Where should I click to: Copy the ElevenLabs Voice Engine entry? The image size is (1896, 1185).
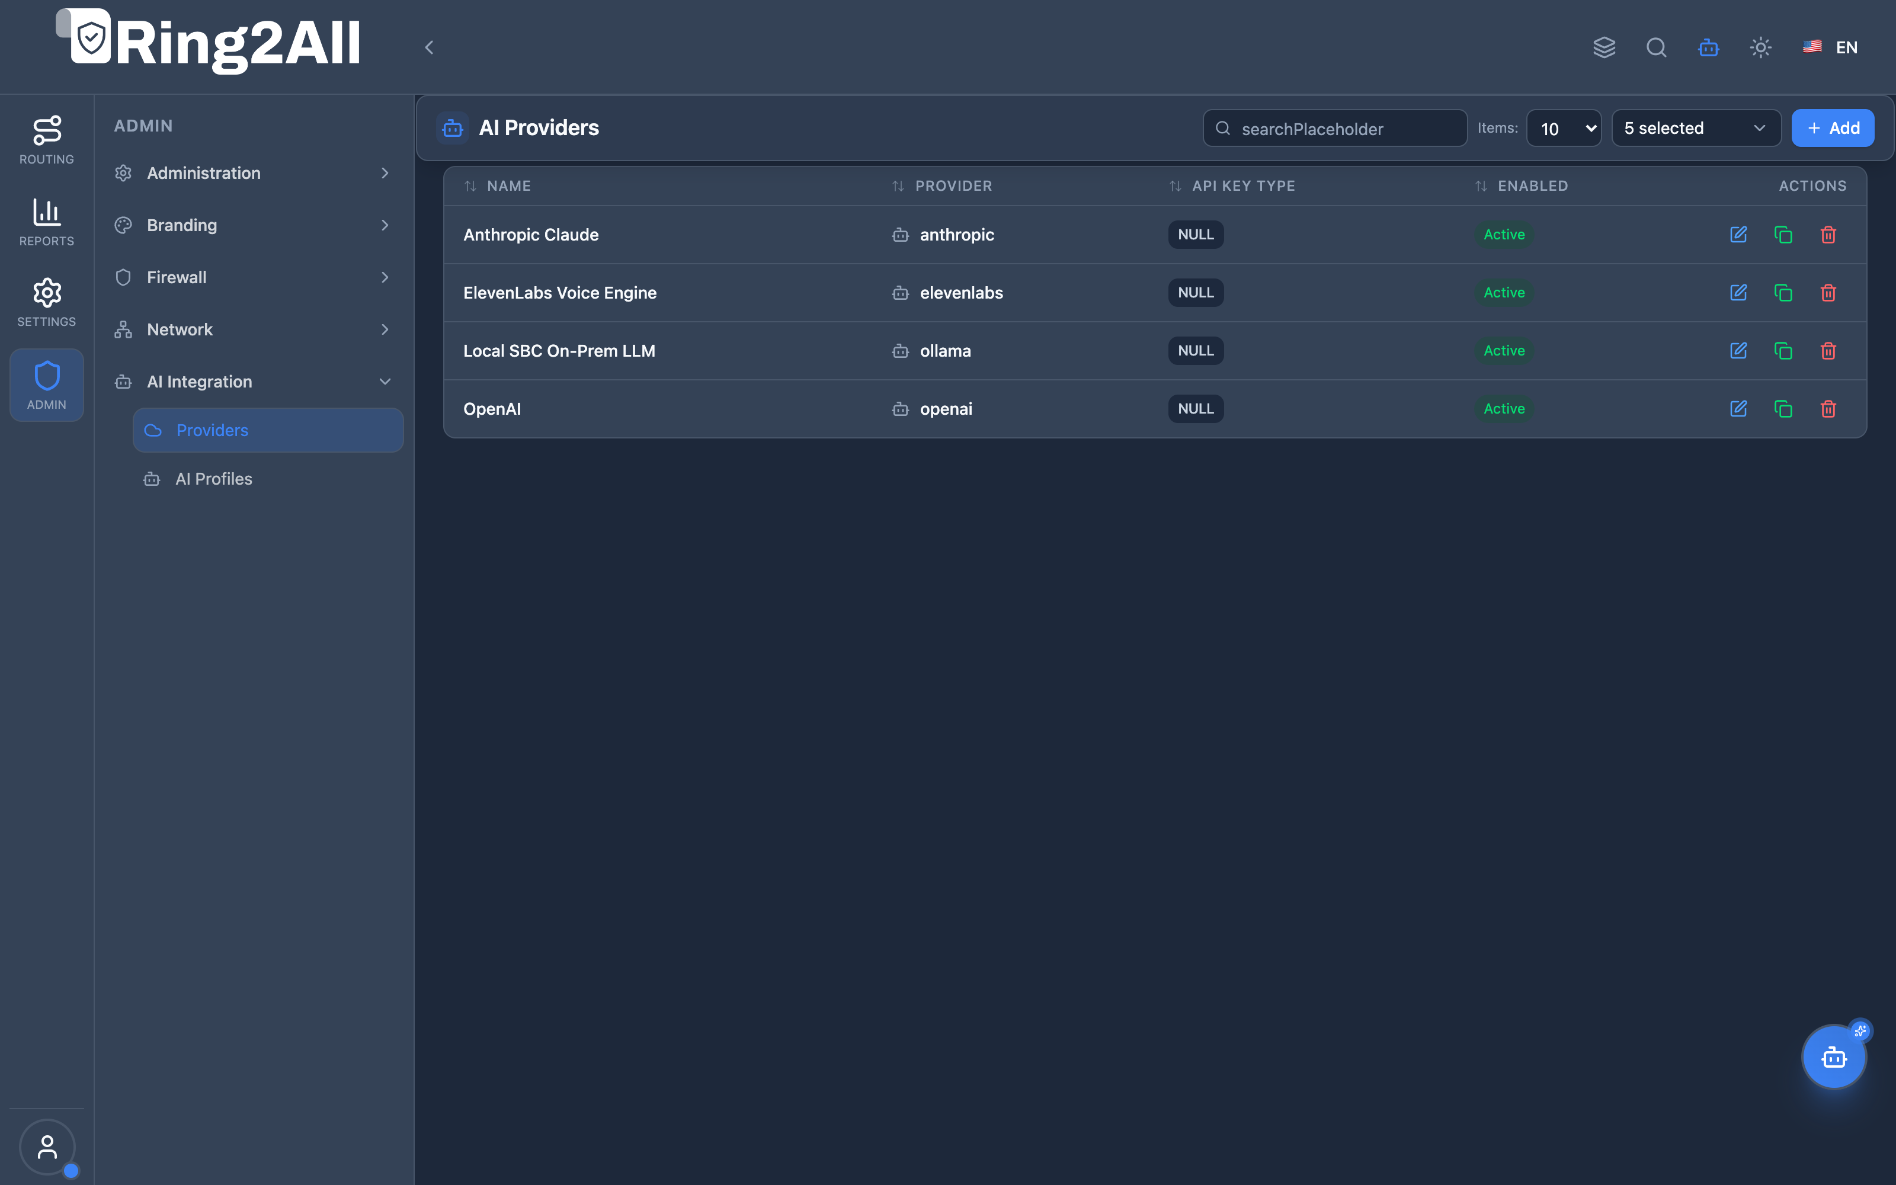tap(1783, 292)
